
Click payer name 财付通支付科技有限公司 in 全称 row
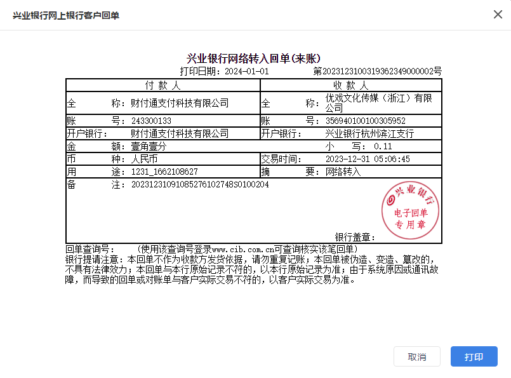pos(180,103)
